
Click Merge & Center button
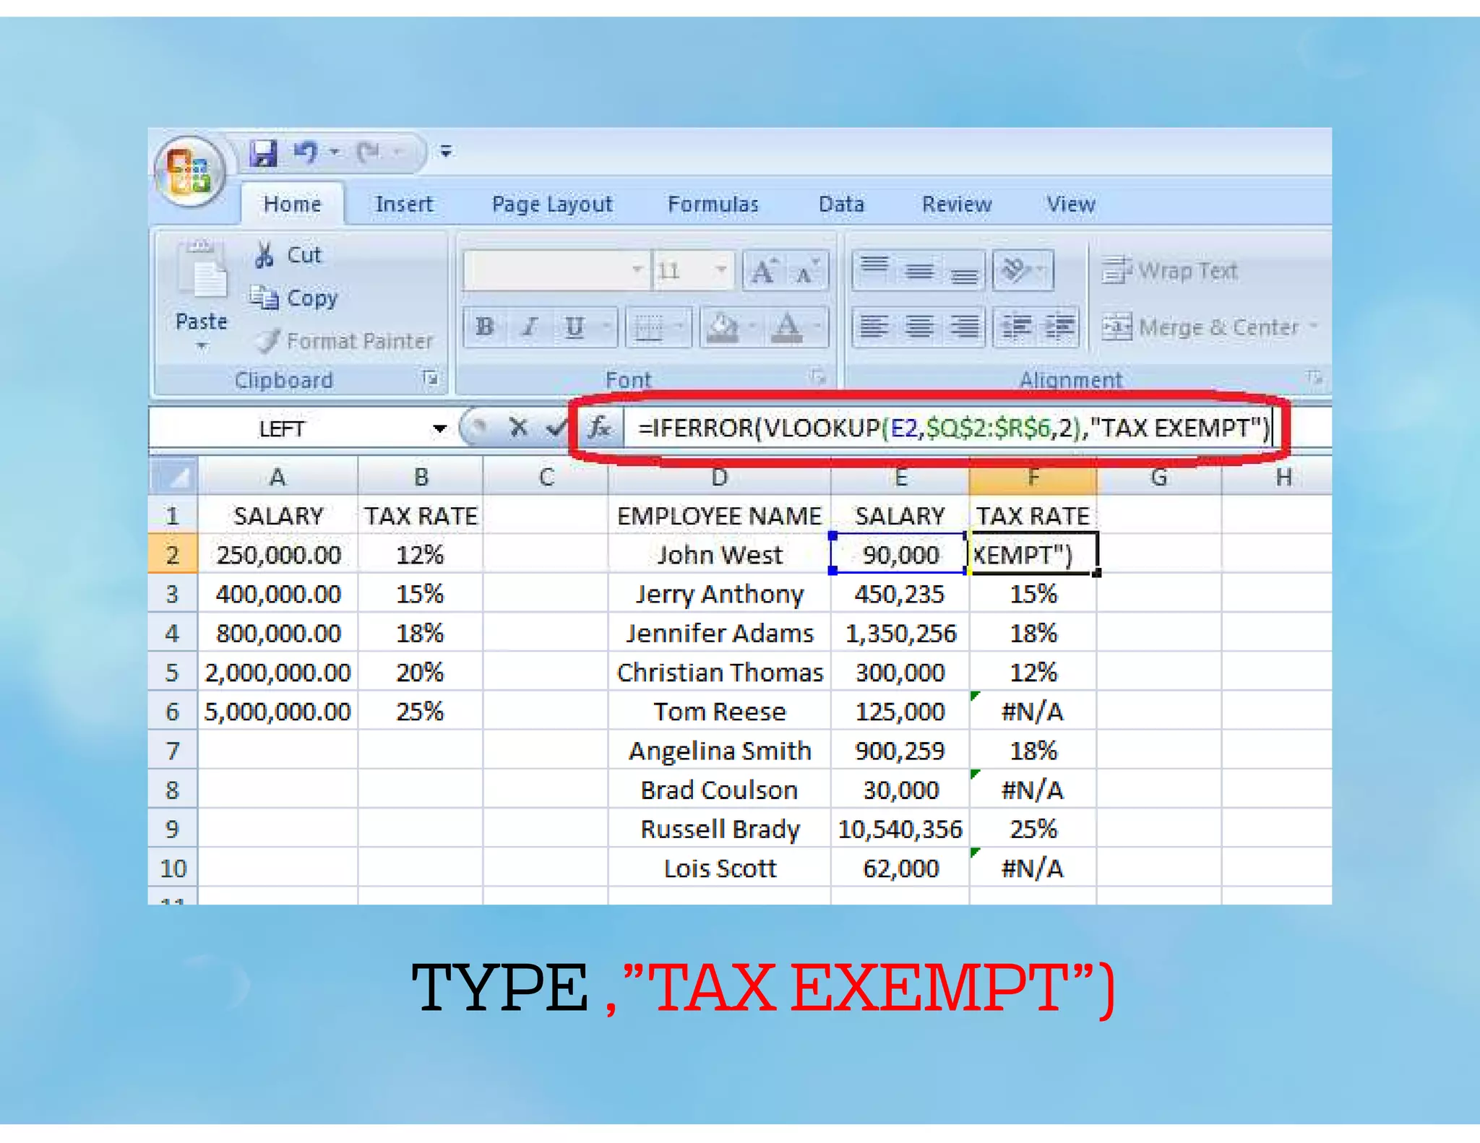point(1203,327)
